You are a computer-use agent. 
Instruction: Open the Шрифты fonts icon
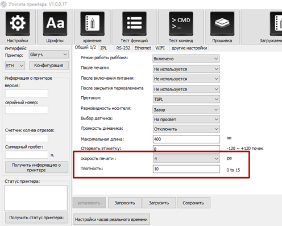click(x=55, y=24)
